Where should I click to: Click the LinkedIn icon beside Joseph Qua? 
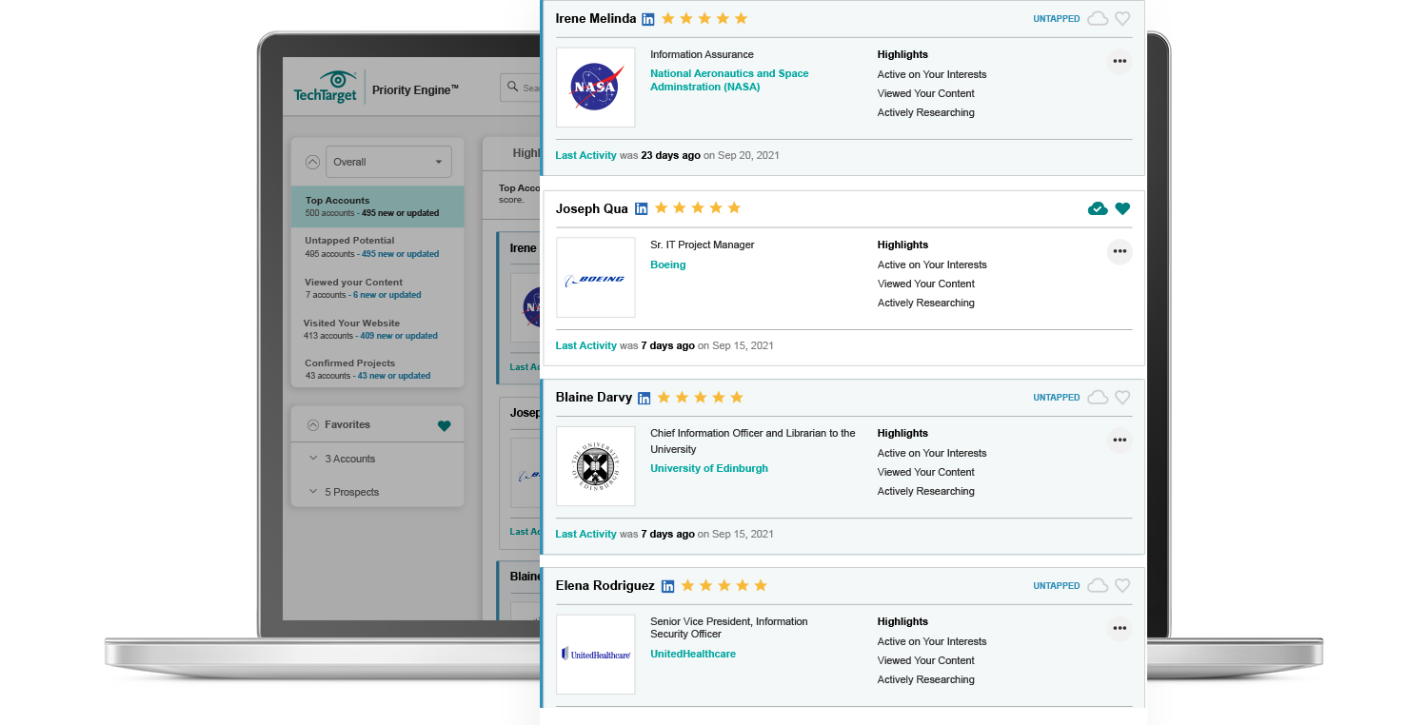(x=642, y=208)
